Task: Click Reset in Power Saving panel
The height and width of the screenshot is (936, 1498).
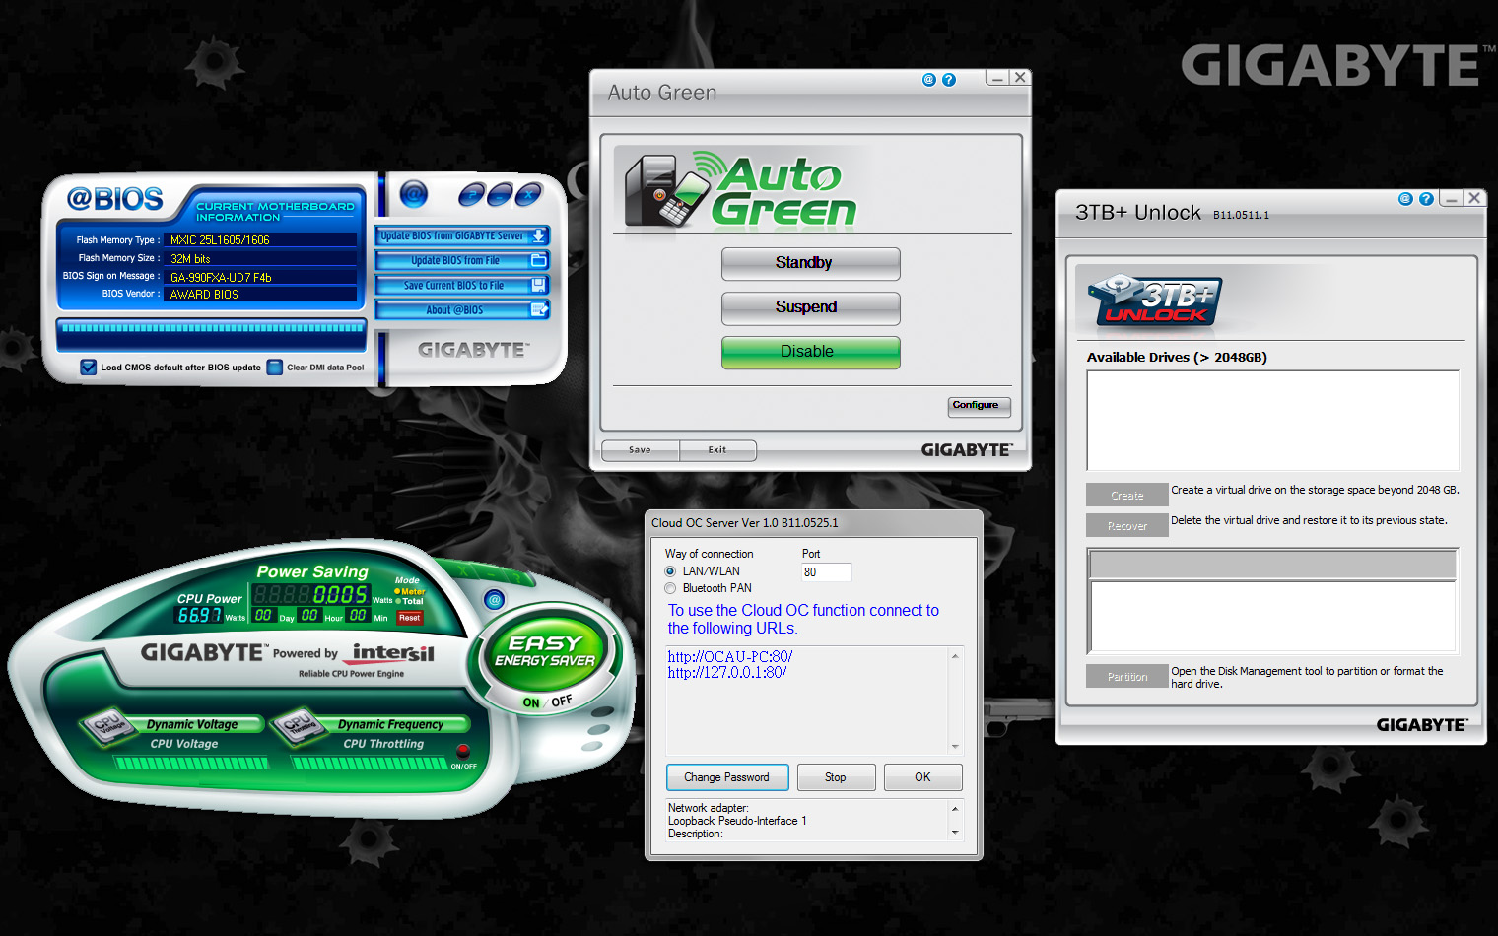Action: click(409, 618)
